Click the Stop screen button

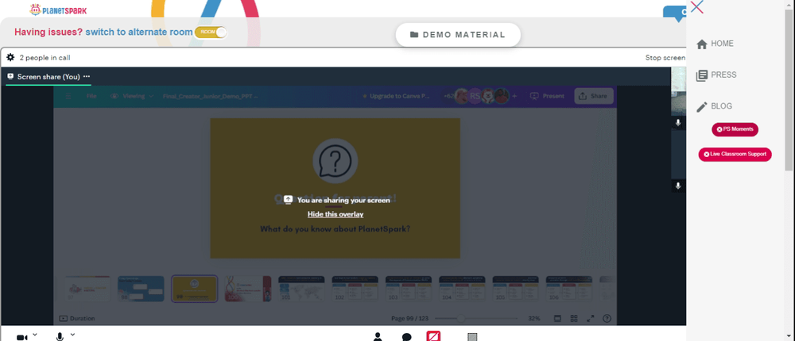665,58
